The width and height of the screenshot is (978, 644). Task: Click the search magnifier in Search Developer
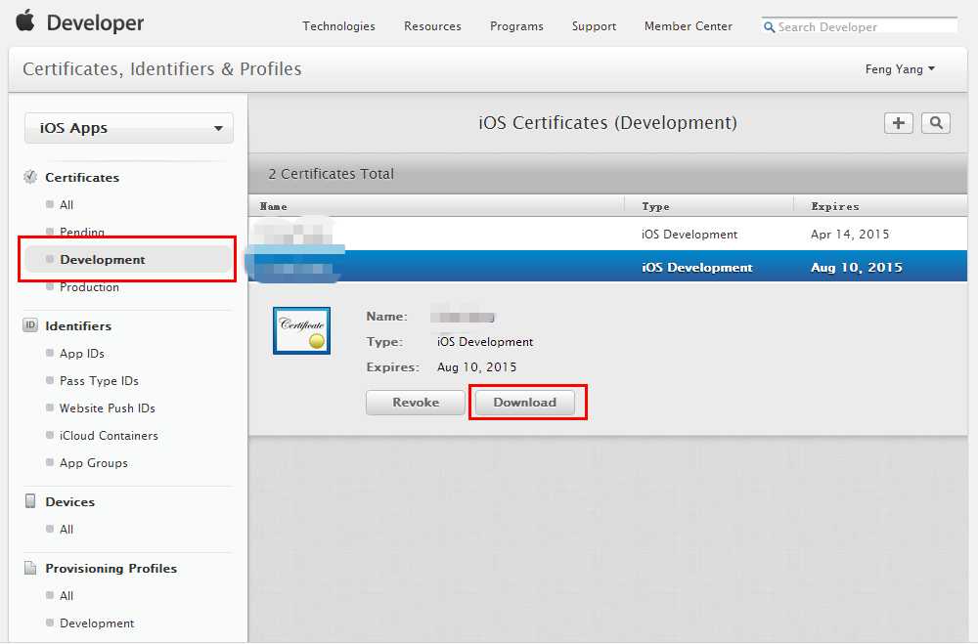(x=769, y=27)
